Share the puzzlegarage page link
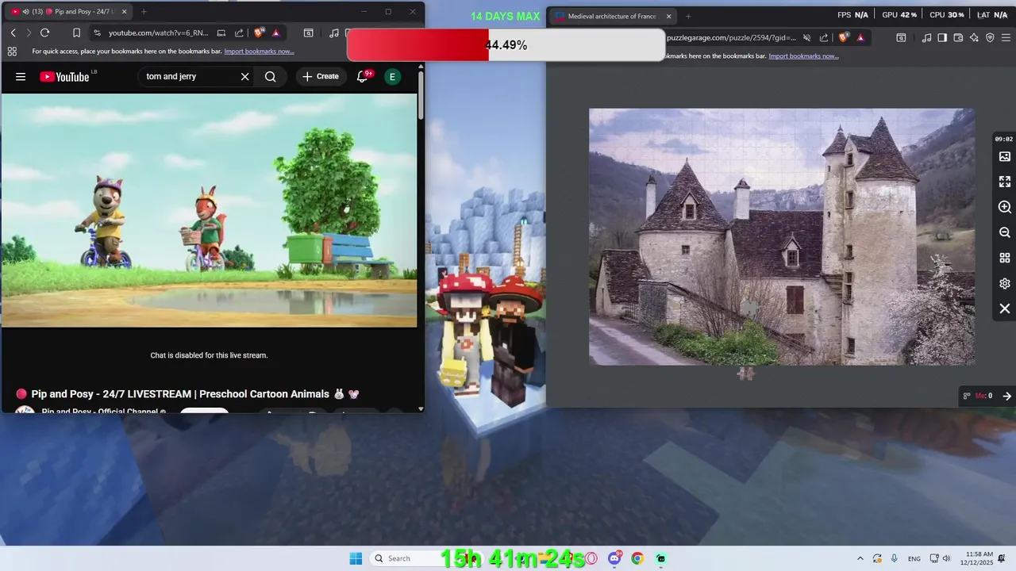The height and width of the screenshot is (571, 1016). click(x=824, y=37)
